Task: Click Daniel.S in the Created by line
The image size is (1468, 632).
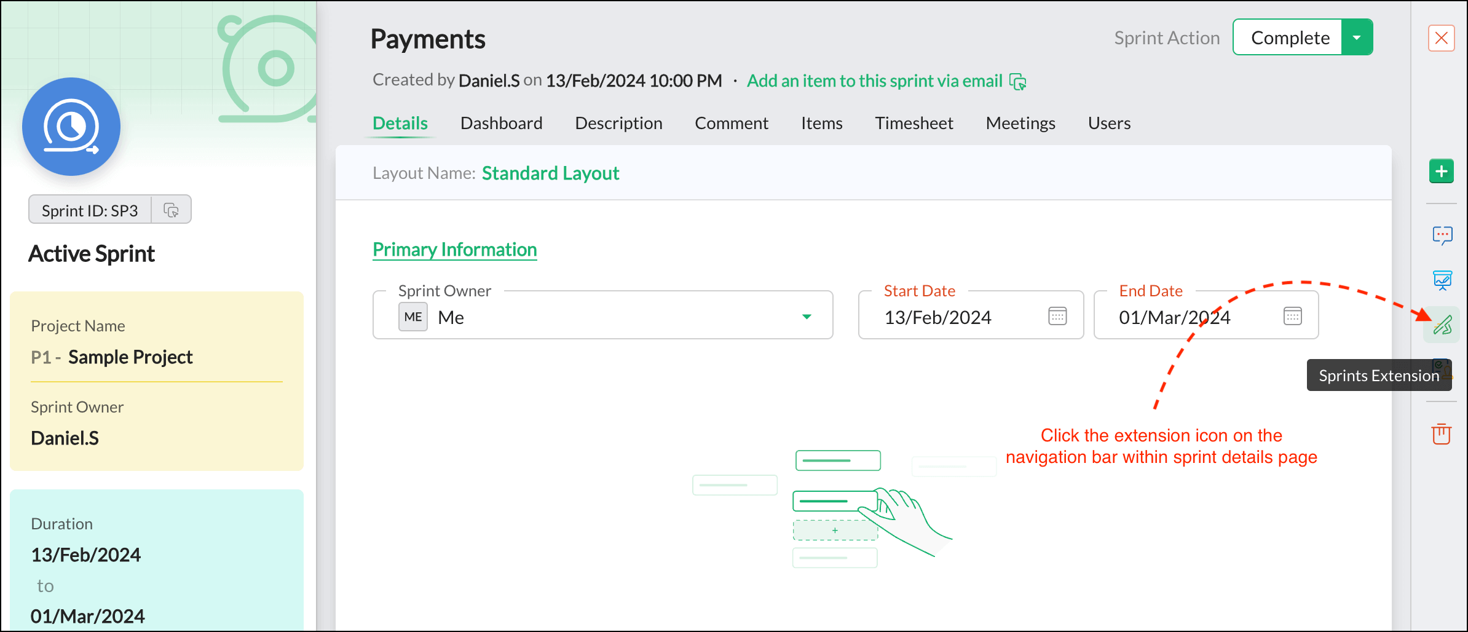Action: (x=489, y=81)
